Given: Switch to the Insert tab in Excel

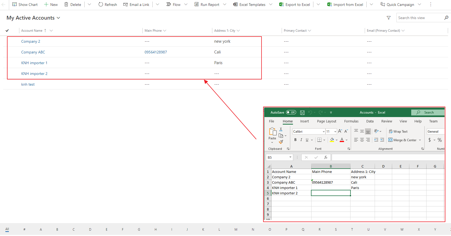Looking at the screenshot, I should (x=305, y=121).
